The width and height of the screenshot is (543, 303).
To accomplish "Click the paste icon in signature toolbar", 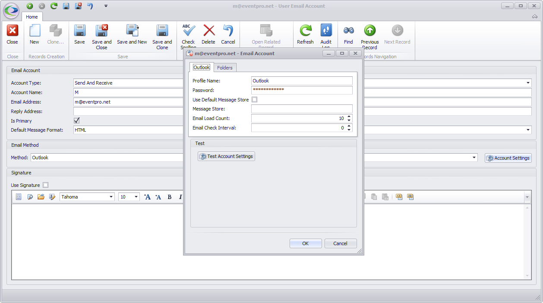I will [x=374, y=197].
